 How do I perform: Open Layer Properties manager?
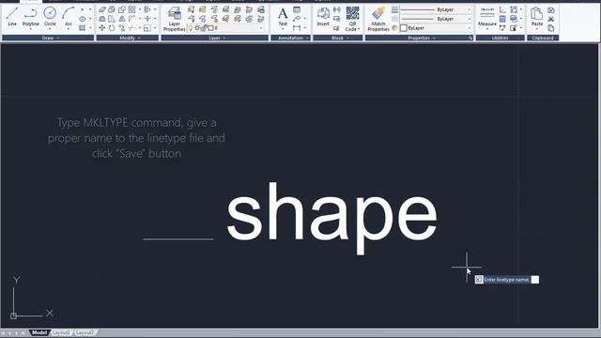175,19
